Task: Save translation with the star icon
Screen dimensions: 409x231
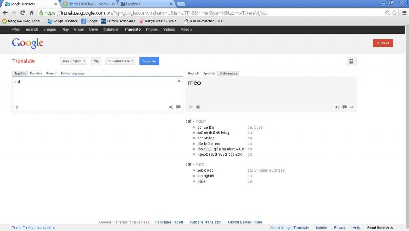Action: (191, 107)
